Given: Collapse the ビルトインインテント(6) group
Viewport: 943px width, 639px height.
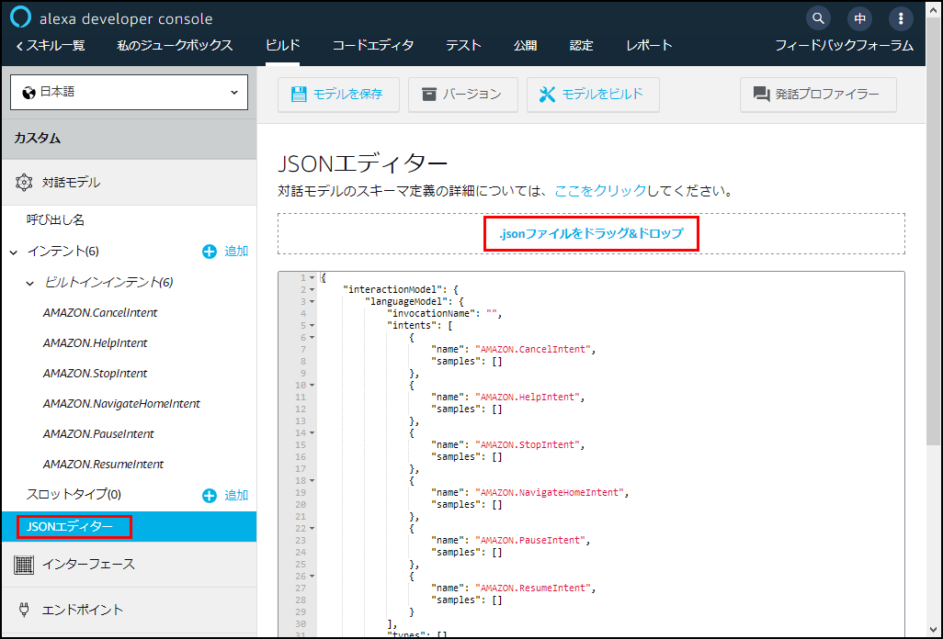Looking at the screenshot, I should click(x=29, y=284).
